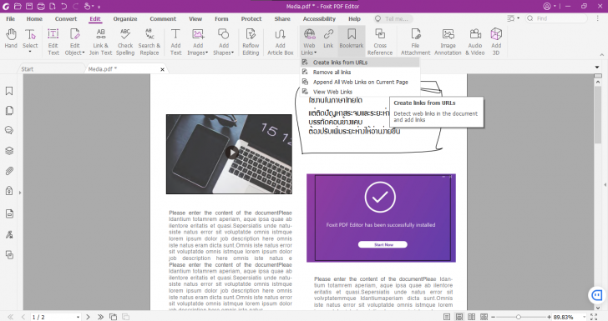Click Link & Join Text tool
This screenshot has height=321, width=608.
[100, 42]
